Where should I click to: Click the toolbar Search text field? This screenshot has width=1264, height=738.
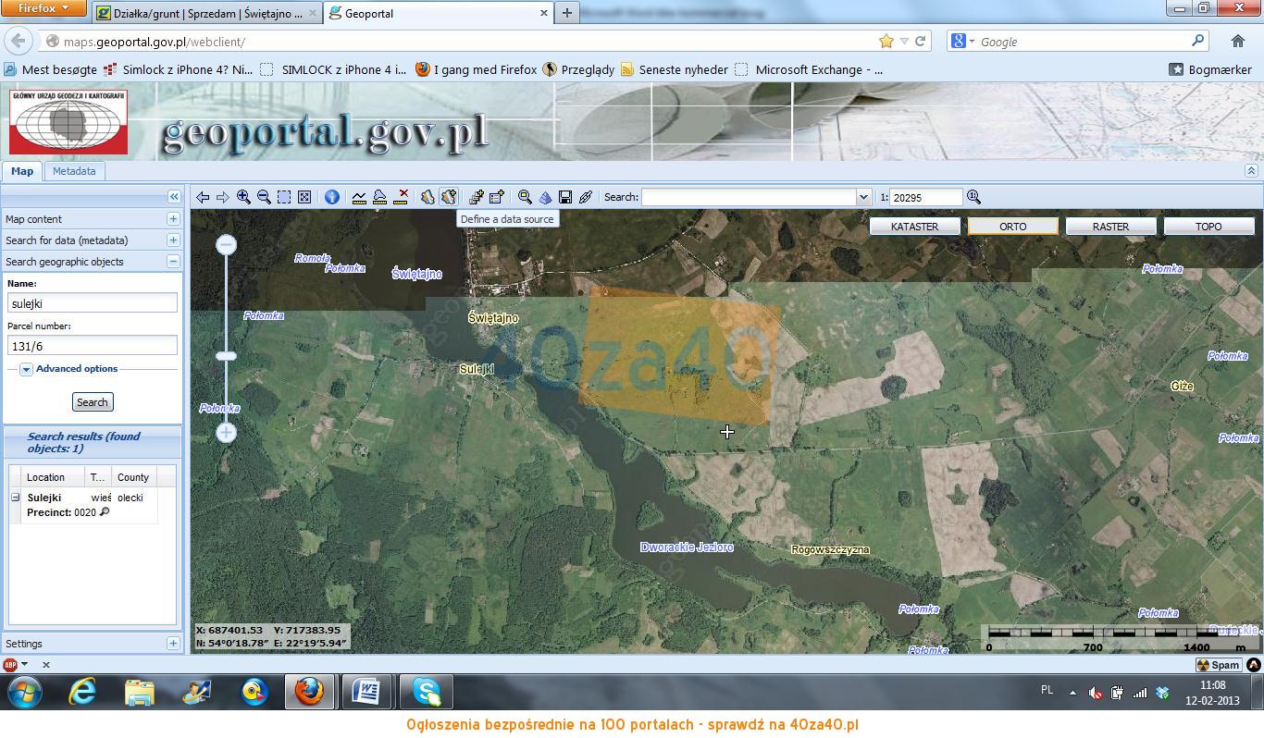749,197
